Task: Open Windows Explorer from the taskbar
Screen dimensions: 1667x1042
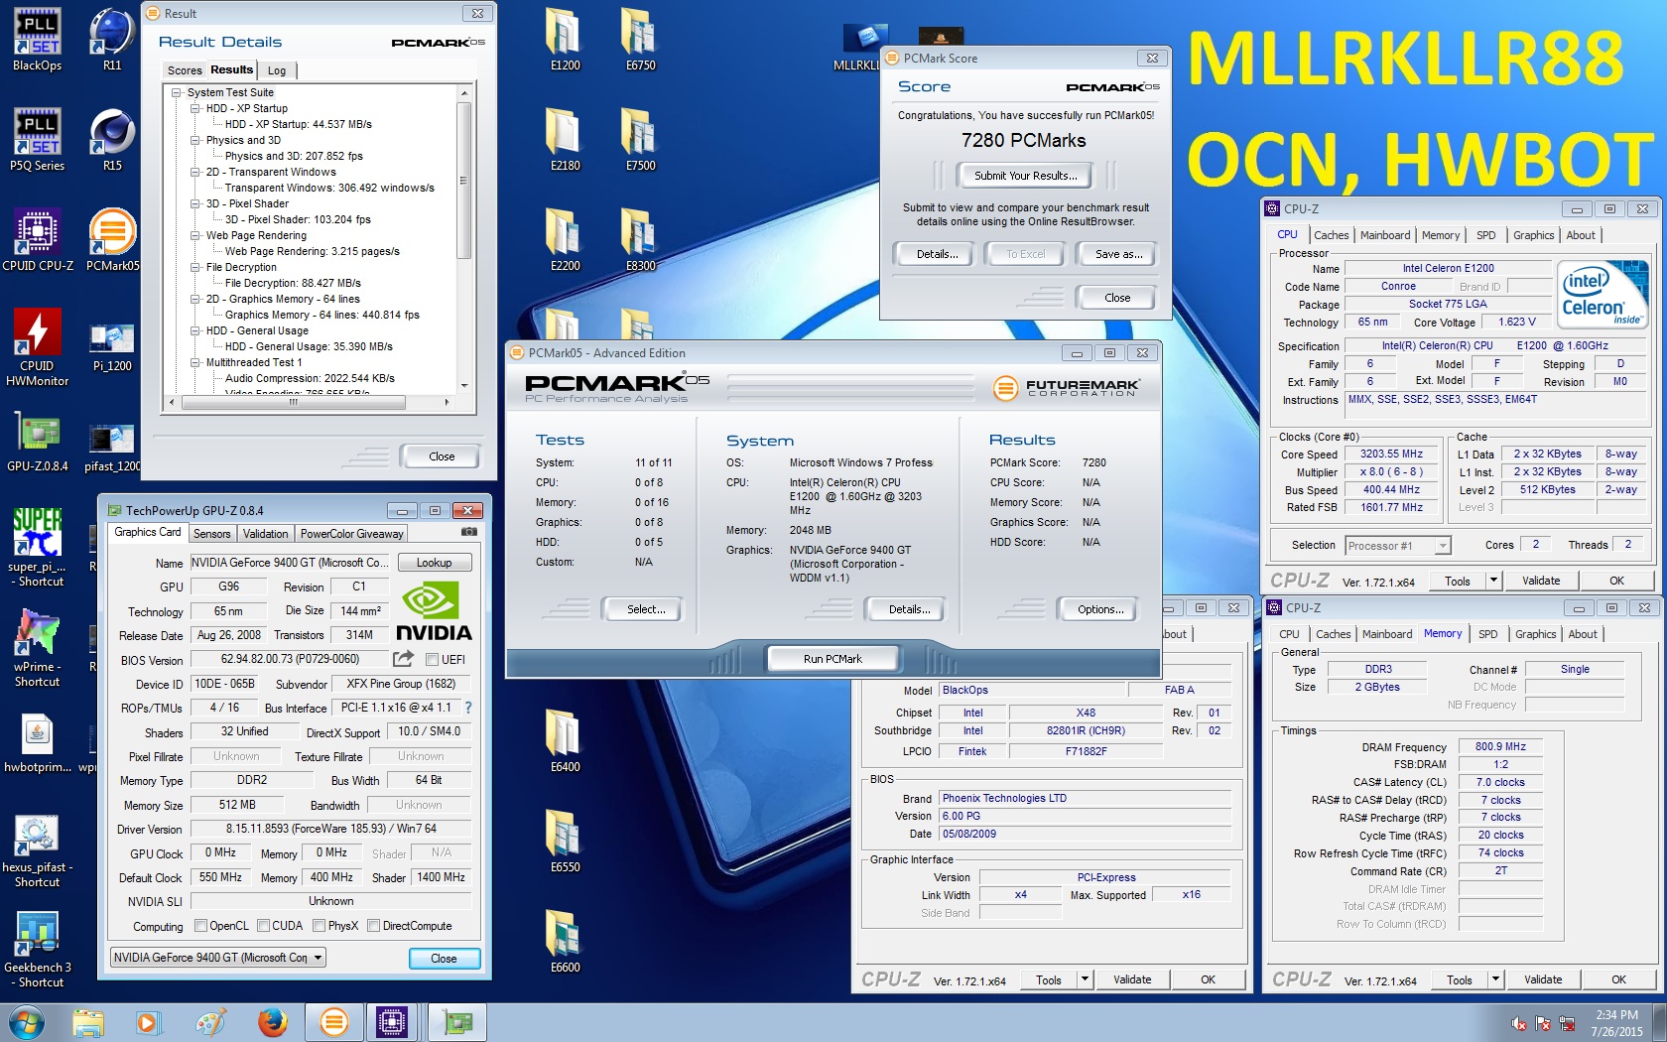Action: coord(87,1022)
